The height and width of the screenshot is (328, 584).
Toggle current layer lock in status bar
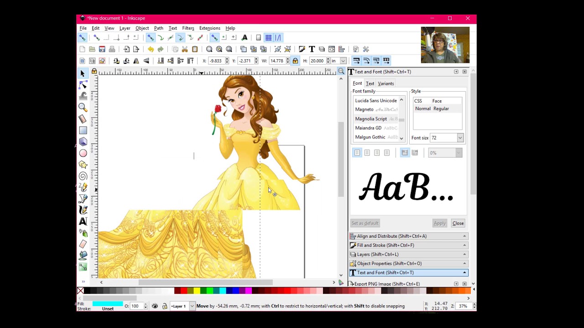(x=165, y=306)
